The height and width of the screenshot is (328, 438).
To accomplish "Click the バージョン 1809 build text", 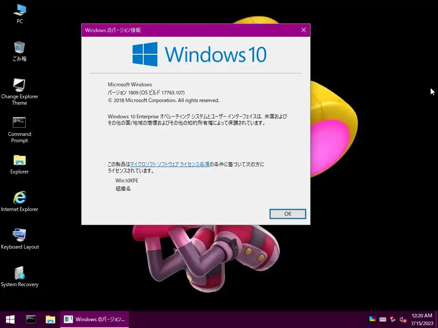I will coord(146,92).
